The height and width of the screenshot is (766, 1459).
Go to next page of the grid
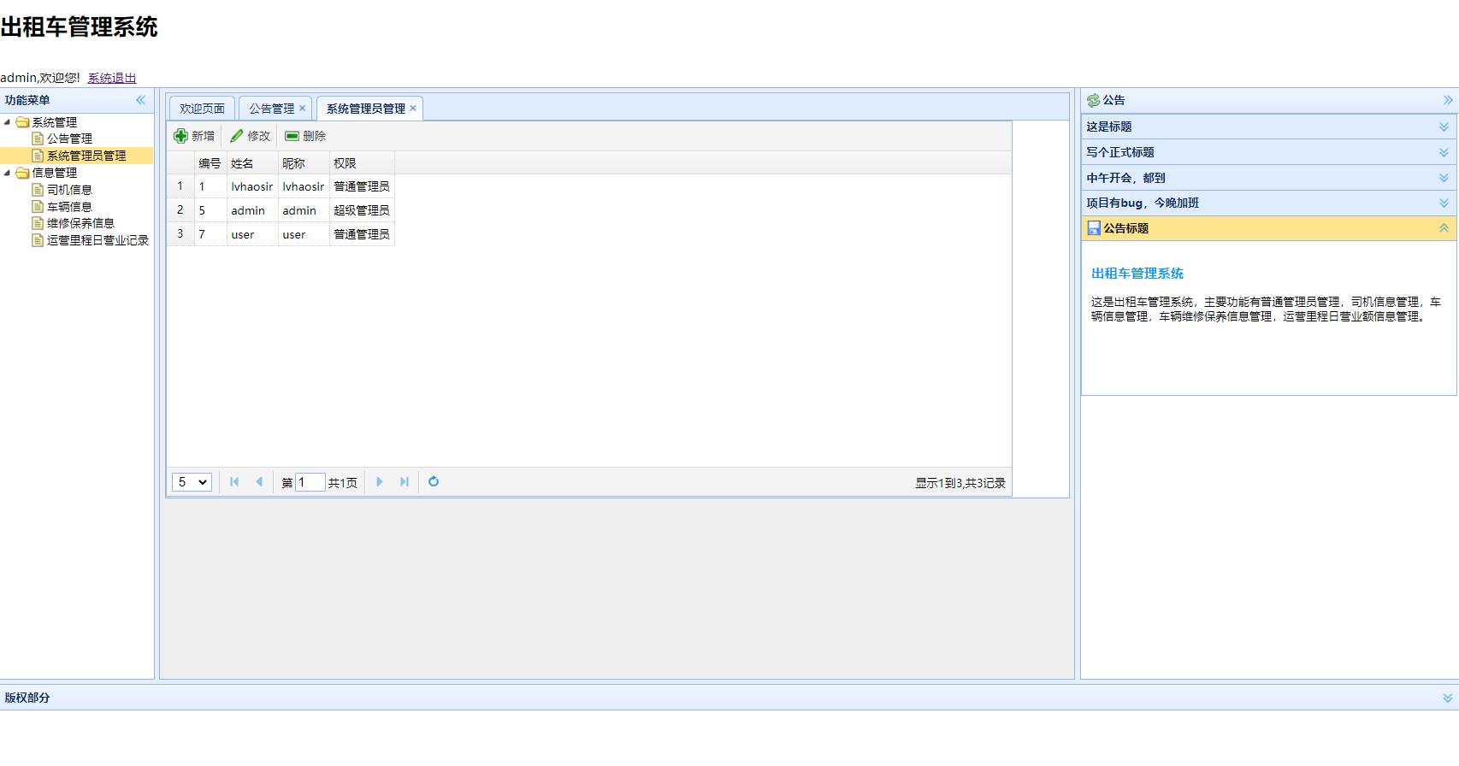(x=380, y=482)
